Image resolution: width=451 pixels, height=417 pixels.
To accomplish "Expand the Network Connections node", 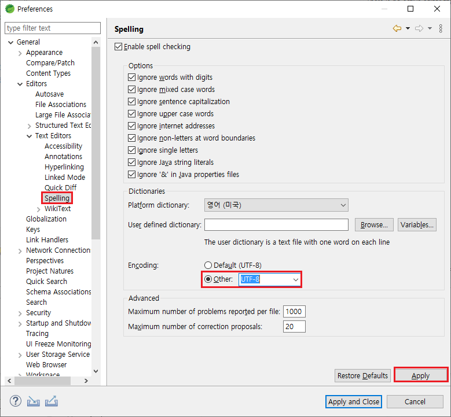I will pyautogui.click(x=20, y=251).
